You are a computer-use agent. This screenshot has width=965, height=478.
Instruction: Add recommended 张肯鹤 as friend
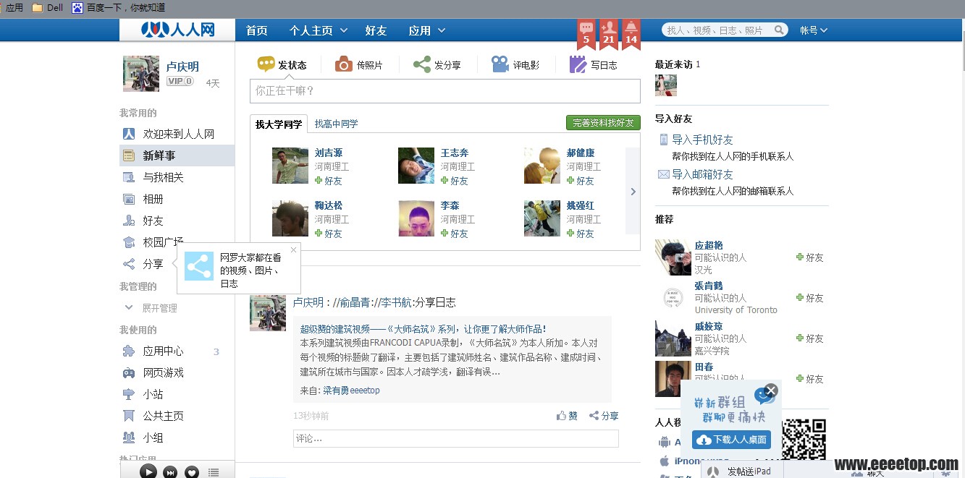[x=810, y=298]
